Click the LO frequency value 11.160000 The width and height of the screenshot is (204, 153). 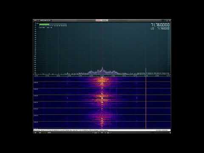[163, 28]
